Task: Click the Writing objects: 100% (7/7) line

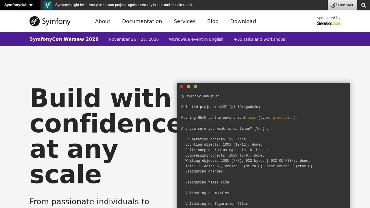Action: (x=248, y=161)
